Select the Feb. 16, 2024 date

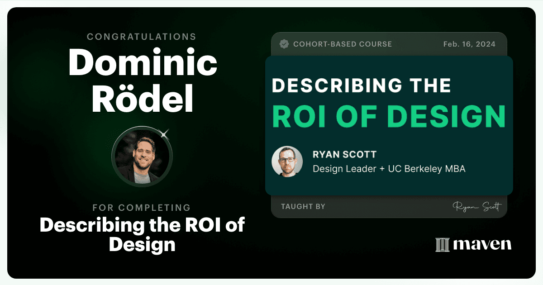click(469, 44)
